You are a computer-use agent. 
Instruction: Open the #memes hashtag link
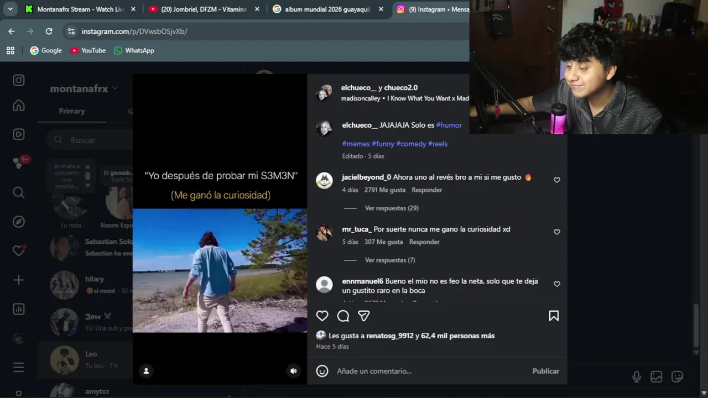(x=356, y=144)
